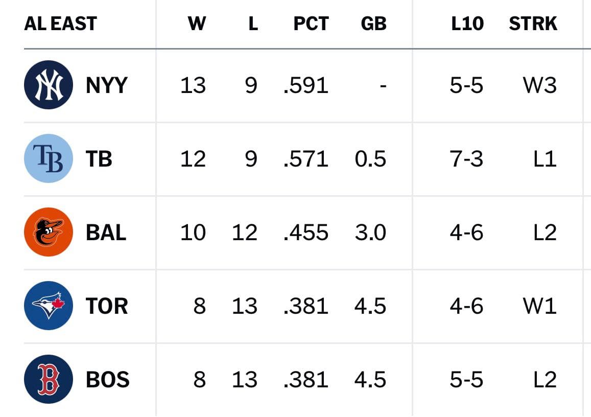Click the Boston Red Sox logo
591x417 pixels.
point(48,379)
